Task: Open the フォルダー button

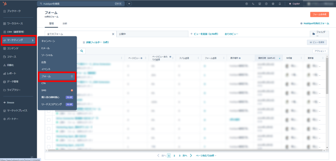Action: 319,34
